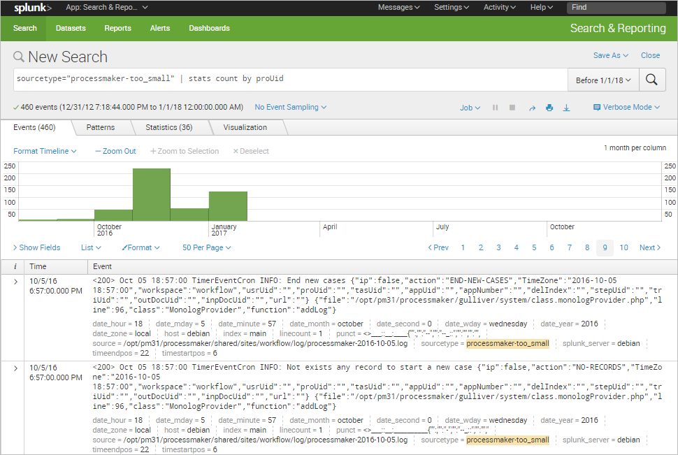Viewport: 678px width, 455px height.
Task: Print the search results
Action: (x=549, y=108)
